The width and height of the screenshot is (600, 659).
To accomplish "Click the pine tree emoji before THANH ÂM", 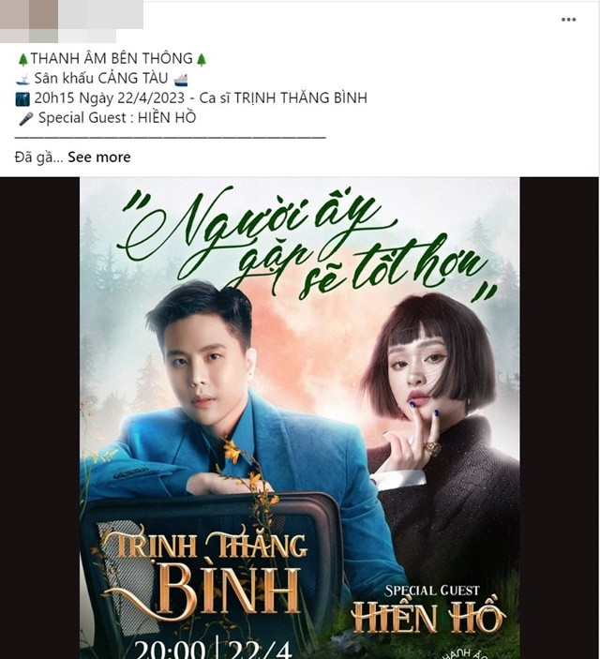I will tap(23, 59).
